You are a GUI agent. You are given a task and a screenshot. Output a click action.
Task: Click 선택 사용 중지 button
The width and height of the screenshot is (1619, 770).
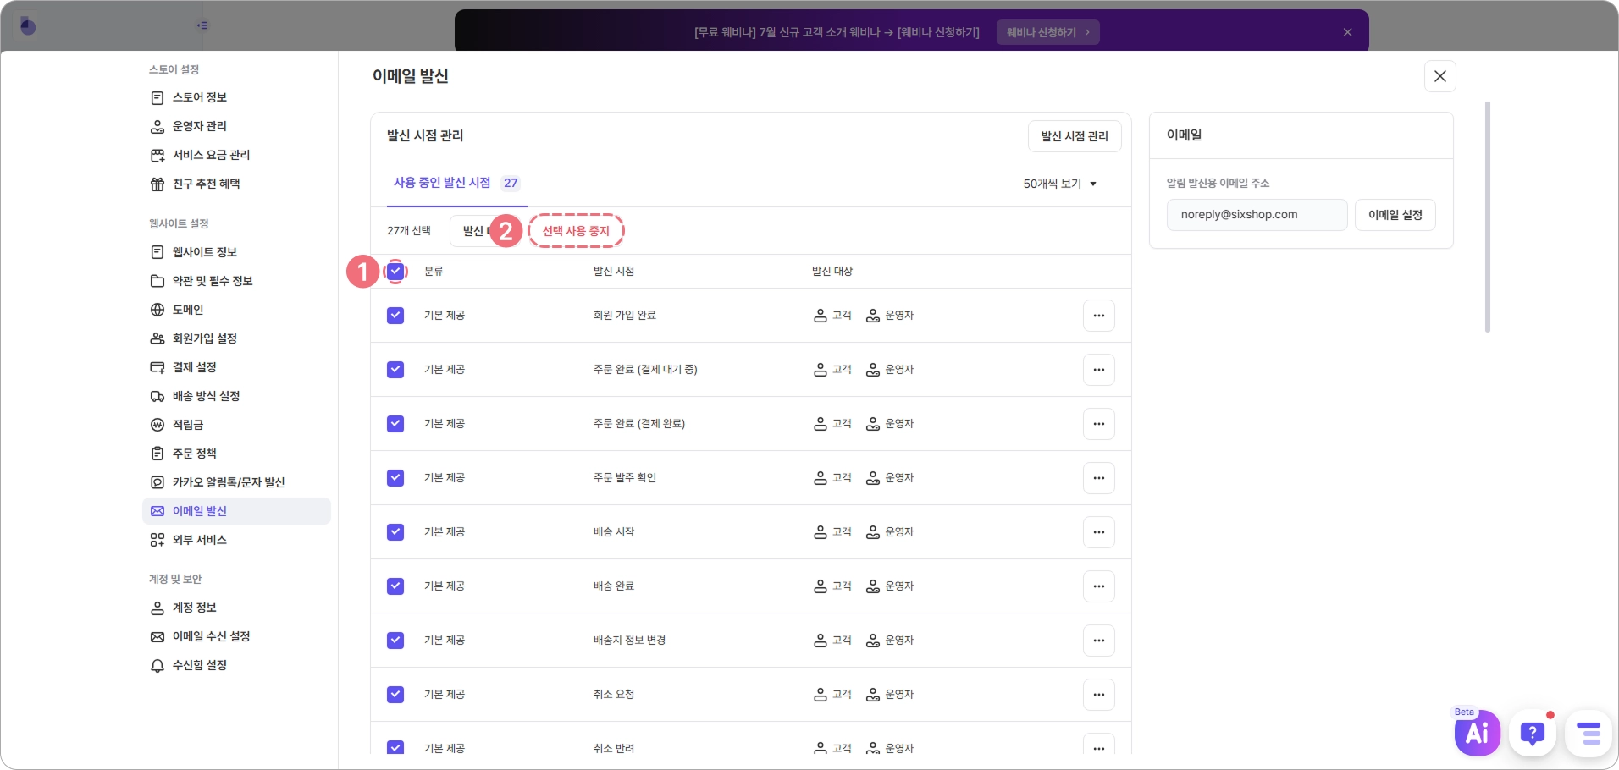coord(576,231)
